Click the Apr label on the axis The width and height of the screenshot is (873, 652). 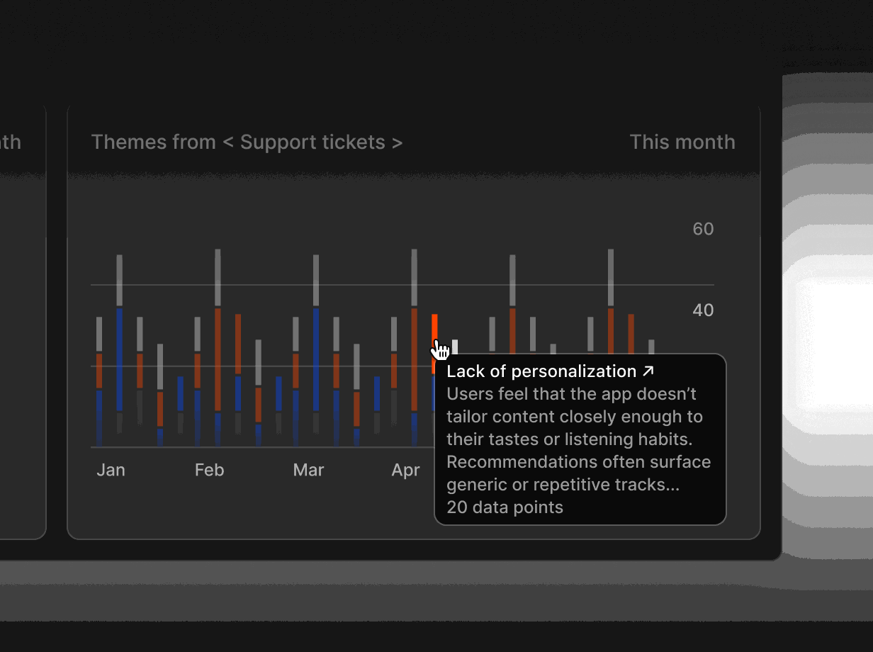(406, 470)
